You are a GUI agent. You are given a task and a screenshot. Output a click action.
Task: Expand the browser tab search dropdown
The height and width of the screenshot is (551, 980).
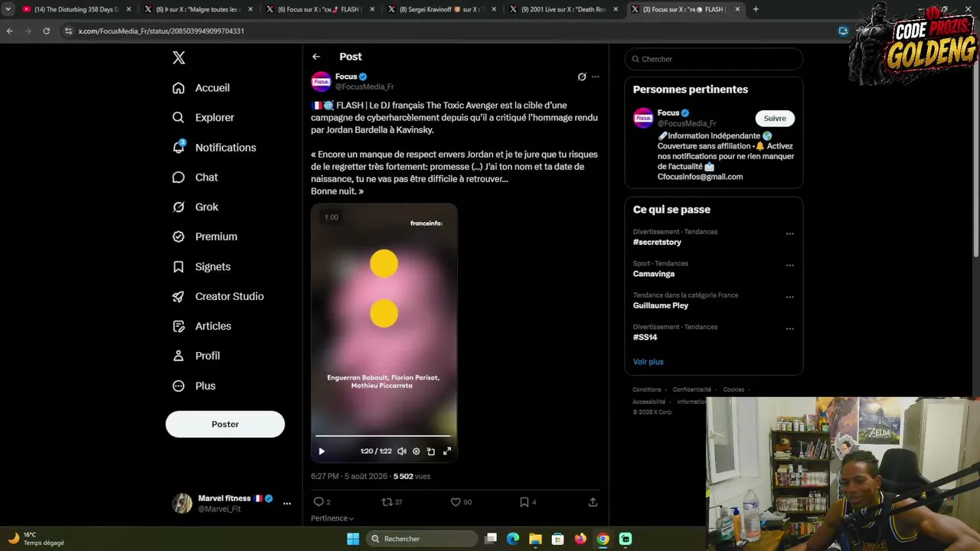(x=8, y=9)
